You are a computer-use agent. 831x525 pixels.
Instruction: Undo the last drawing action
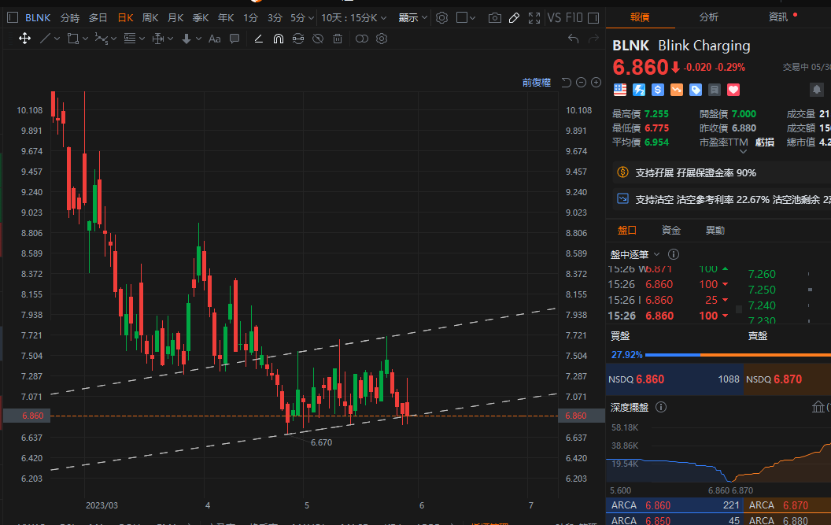pyautogui.click(x=574, y=39)
